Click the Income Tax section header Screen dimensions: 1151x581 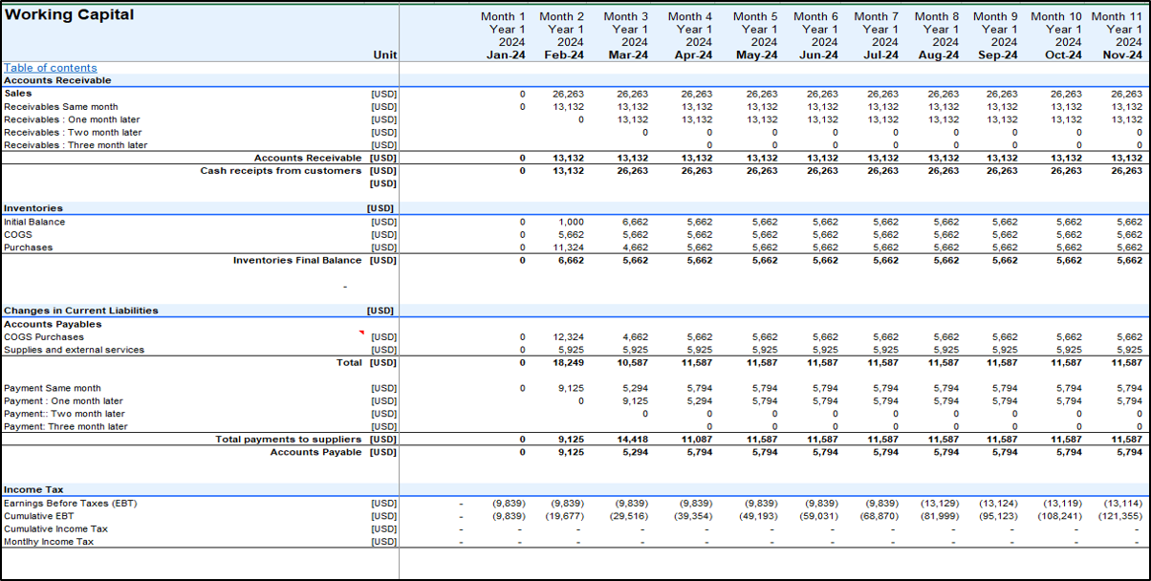[x=33, y=489]
